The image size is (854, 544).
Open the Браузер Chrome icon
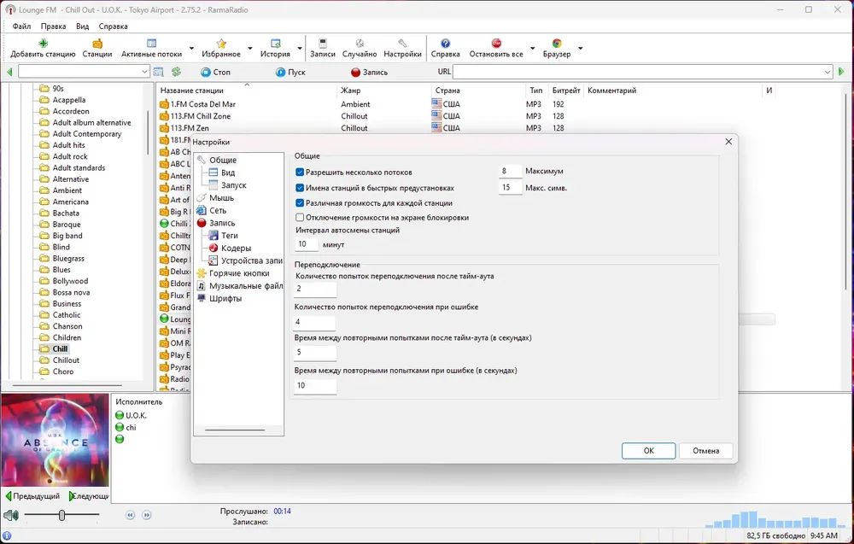(557, 44)
